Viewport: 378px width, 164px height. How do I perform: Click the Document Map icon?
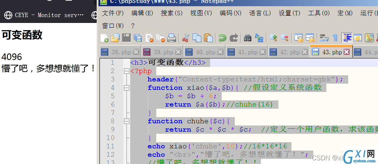pos(369,38)
